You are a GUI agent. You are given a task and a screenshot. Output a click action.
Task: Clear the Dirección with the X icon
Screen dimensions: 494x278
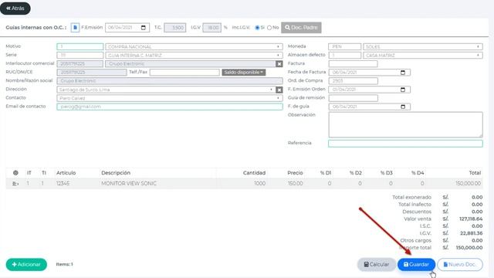pos(279,90)
